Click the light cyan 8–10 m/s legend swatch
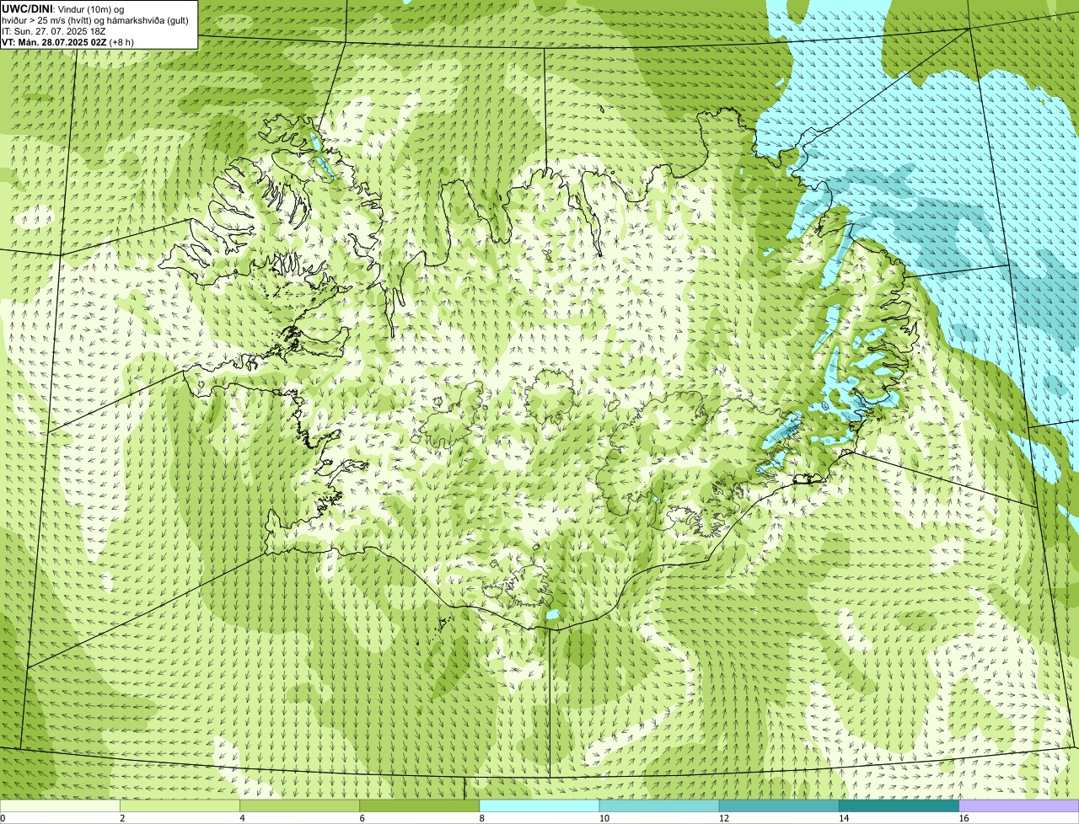The height and width of the screenshot is (824, 1079). tap(539, 805)
